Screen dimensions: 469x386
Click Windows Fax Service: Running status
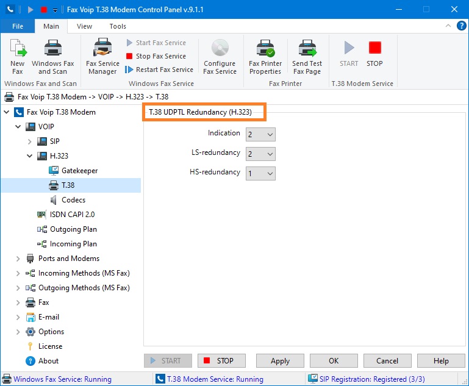[62, 379]
